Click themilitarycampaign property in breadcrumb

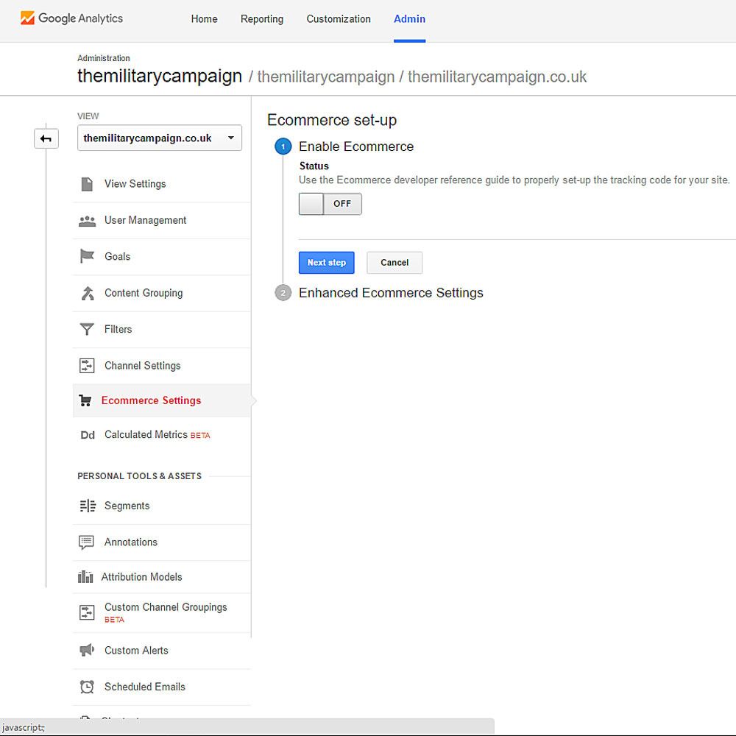(326, 77)
